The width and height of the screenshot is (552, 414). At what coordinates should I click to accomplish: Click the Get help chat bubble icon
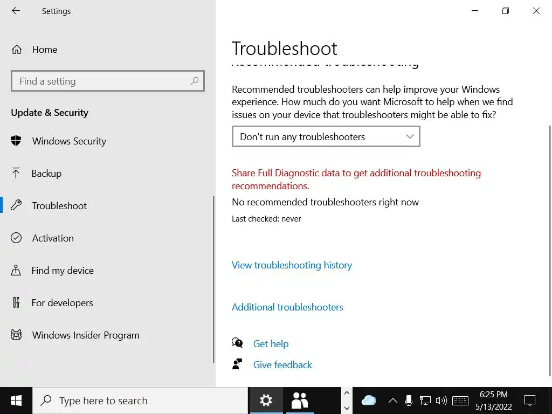[x=237, y=343]
